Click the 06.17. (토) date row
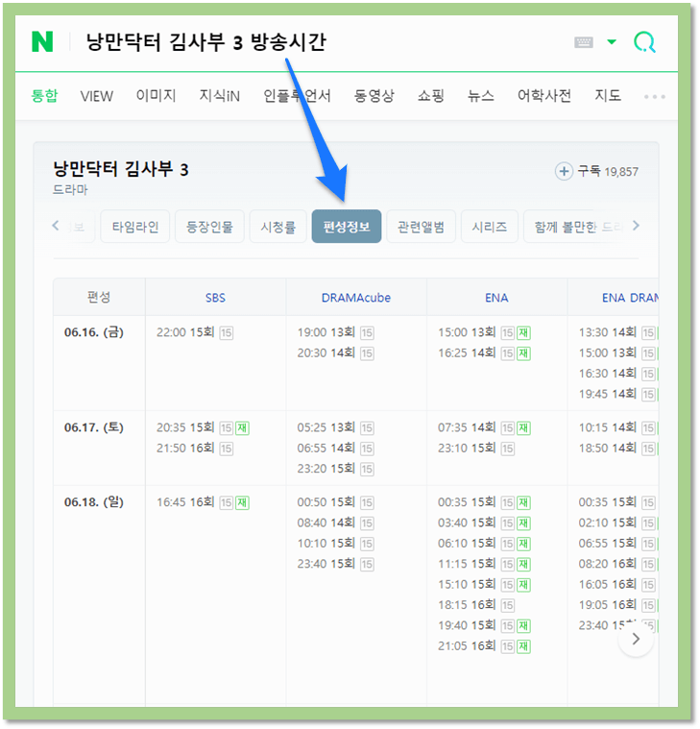This screenshot has height=729, width=700. (94, 427)
